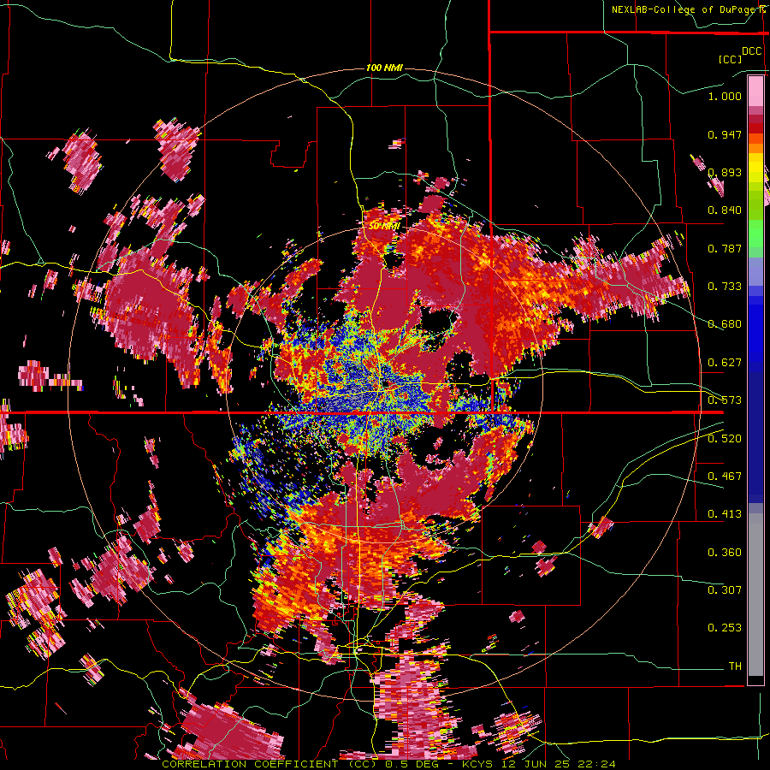The image size is (770, 770).
Task: Pick the gray segment of color bar
Action: [x=755, y=595]
